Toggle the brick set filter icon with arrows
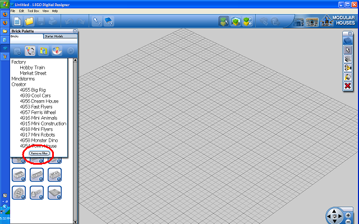This screenshot has width=359, height=224. tap(30, 51)
